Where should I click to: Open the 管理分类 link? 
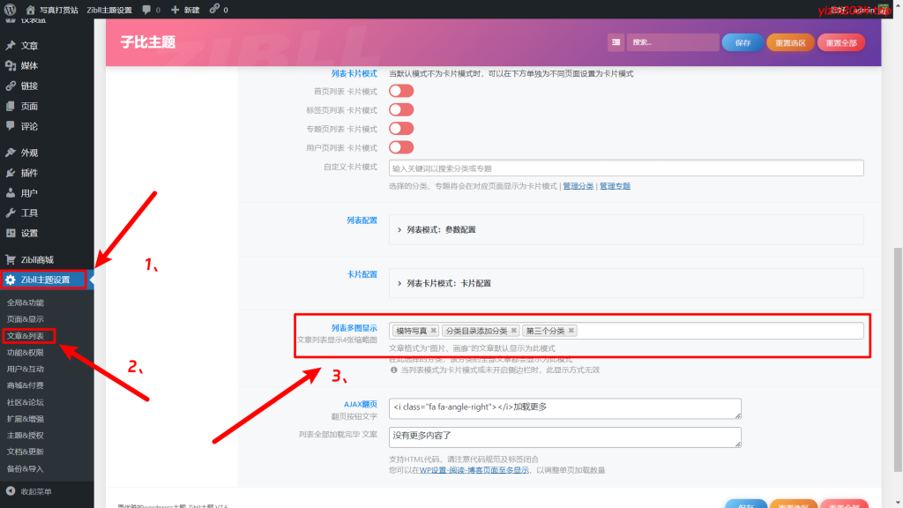[577, 185]
